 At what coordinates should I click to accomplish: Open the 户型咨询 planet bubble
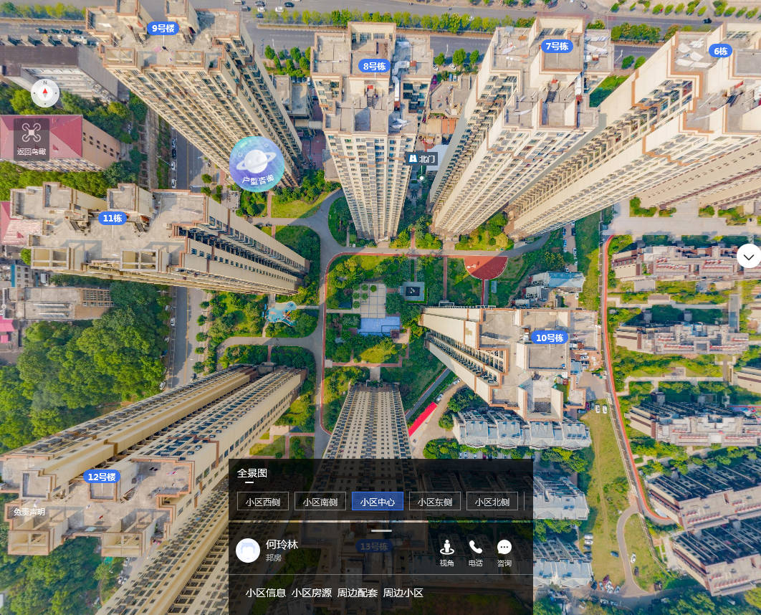[x=257, y=163]
